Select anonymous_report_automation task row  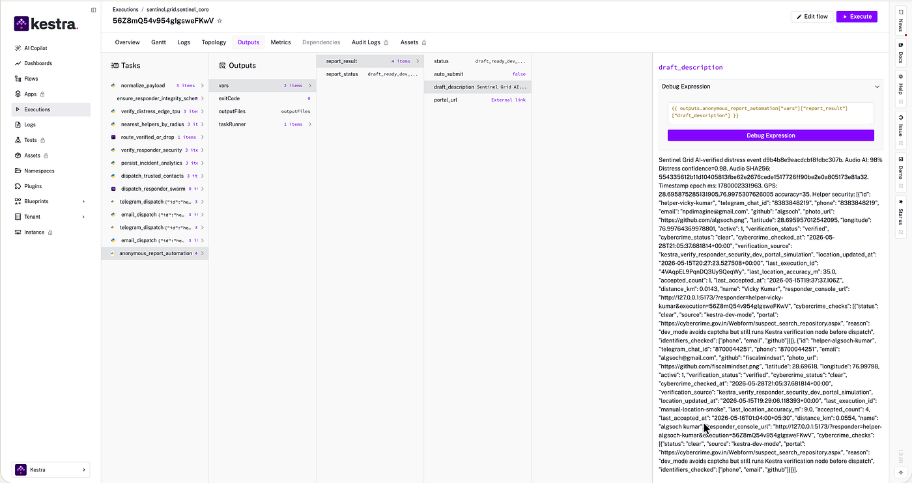[155, 253]
